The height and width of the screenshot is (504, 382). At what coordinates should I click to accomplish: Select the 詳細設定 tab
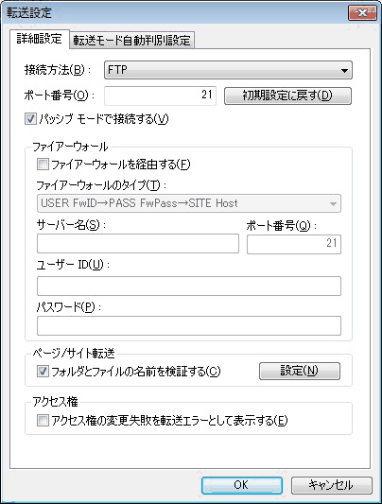pyautogui.click(x=39, y=39)
